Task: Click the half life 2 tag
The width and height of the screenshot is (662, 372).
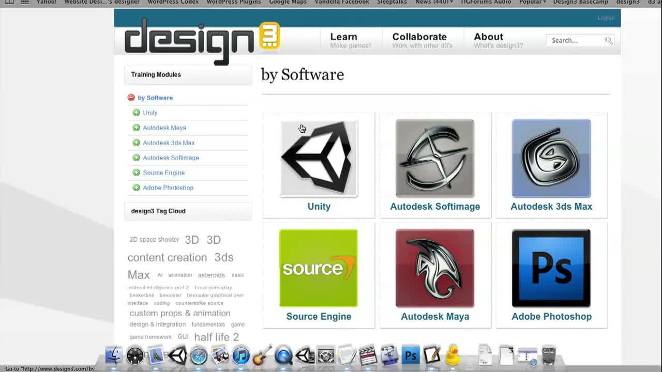Action: [216, 337]
